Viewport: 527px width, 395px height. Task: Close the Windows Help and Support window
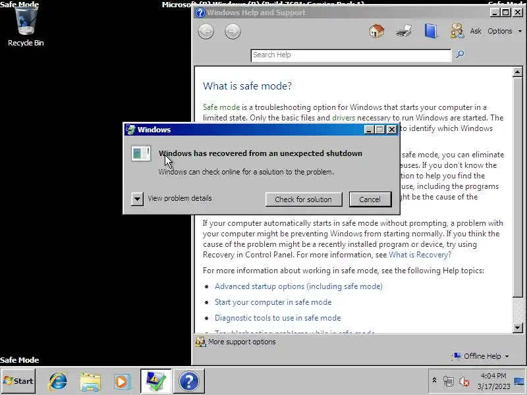(x=518, y=13)
